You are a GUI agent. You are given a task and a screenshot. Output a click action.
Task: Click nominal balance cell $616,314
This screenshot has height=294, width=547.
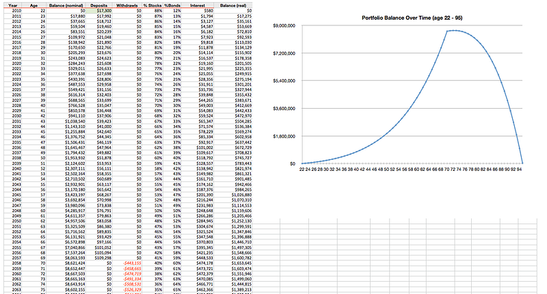pos(66,95)
